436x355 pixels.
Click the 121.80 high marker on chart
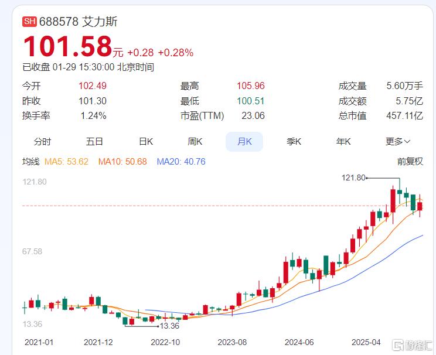pos(353,177)
